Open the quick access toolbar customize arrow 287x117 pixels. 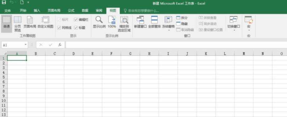point(28,2)
